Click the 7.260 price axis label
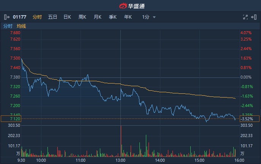This screenshot has height=164, width=261. click(15, 96)
